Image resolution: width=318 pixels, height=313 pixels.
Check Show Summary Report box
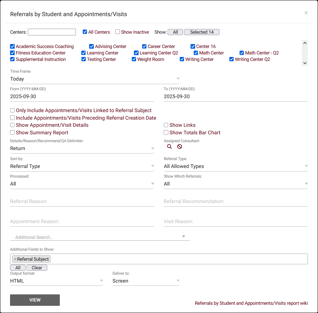13,133
